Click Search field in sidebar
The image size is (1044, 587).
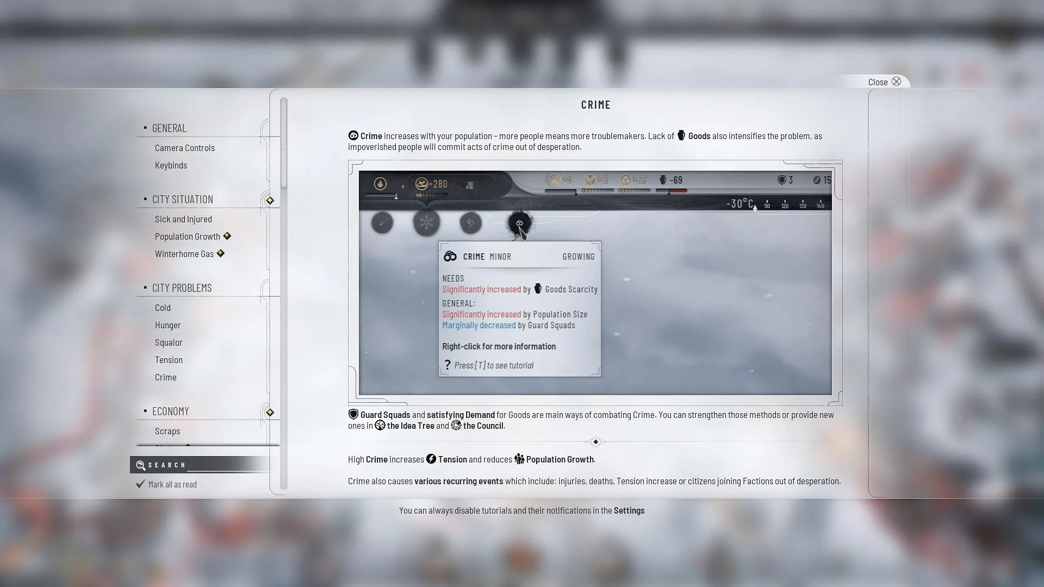(201, 465)
